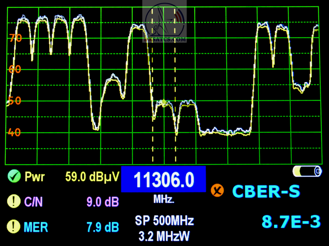Click the 3.2 MHzW bandwidth readout
This screenshot has height=246, width=329.
point(164,236)
